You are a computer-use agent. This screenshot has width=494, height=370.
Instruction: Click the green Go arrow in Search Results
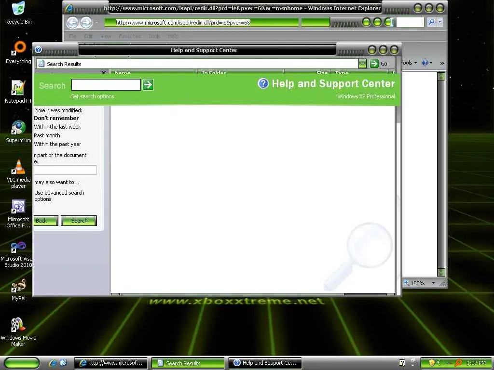pyautogui.click(x=374, y=64)
